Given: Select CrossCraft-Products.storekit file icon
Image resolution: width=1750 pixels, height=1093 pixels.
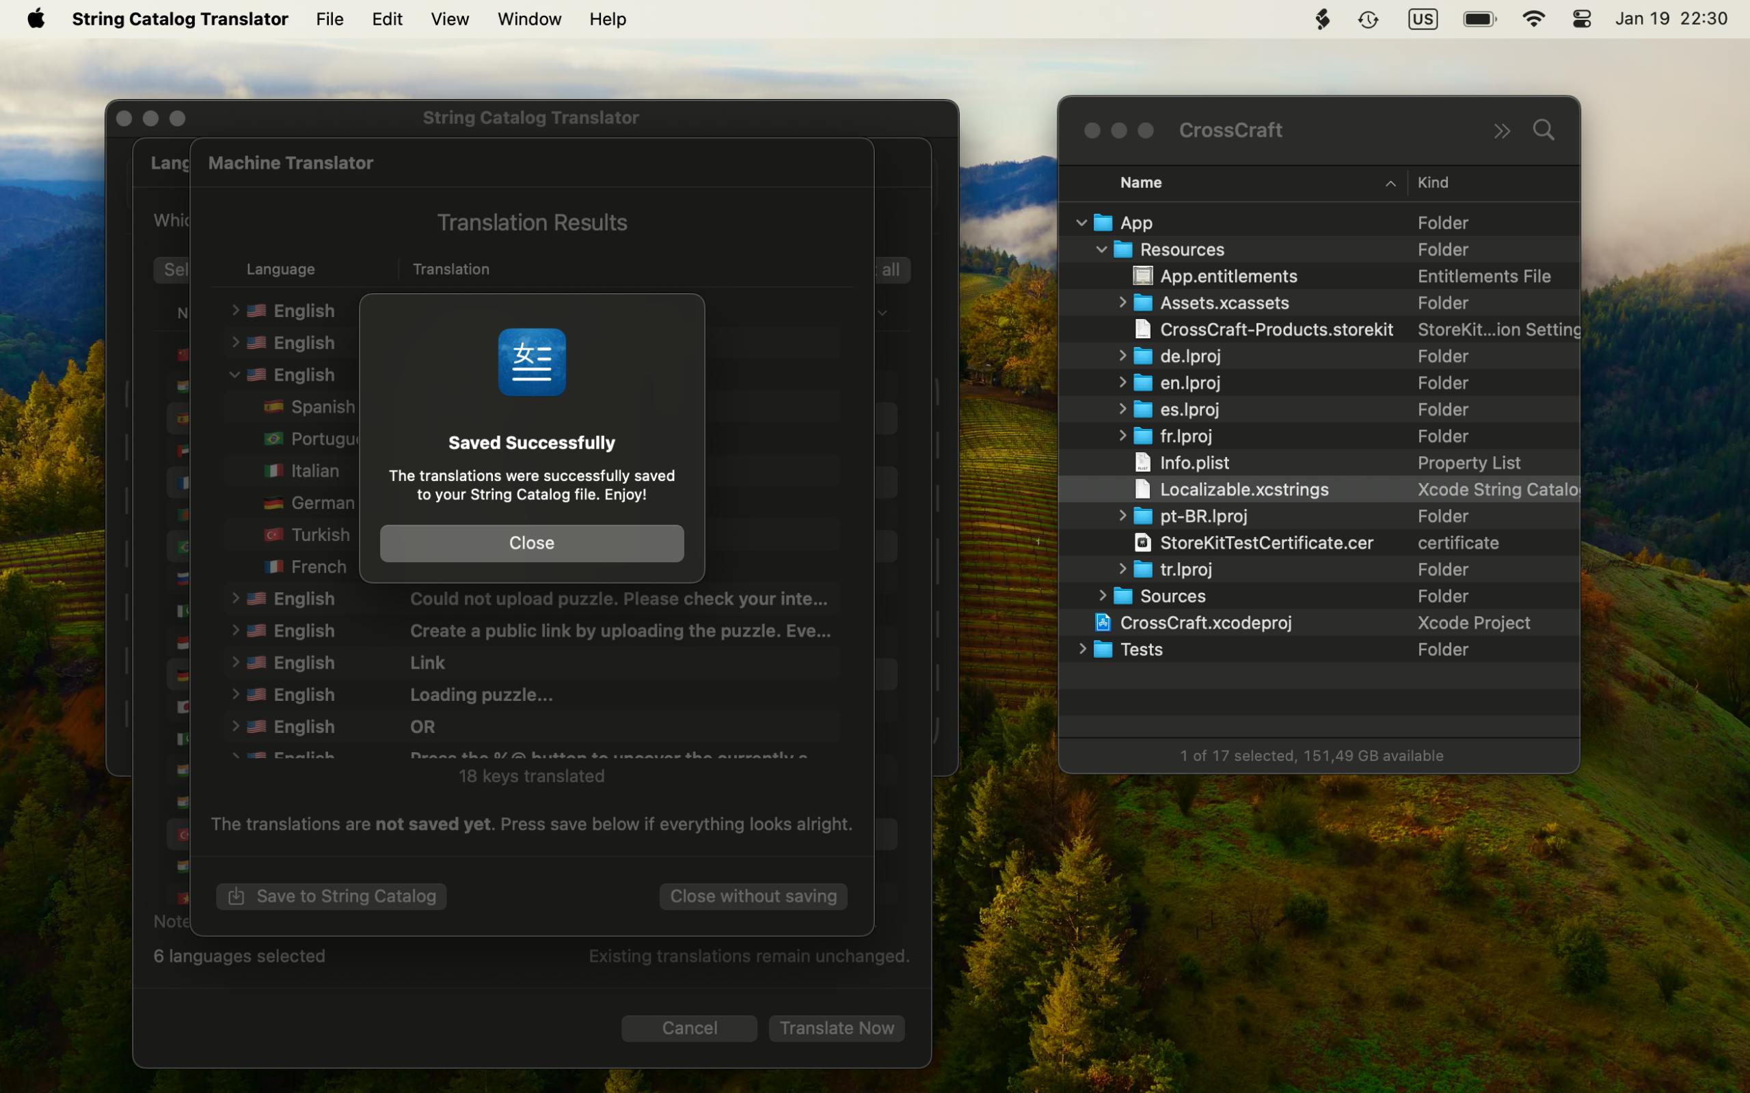Looking at the screenshot, I should [1142, 329].
